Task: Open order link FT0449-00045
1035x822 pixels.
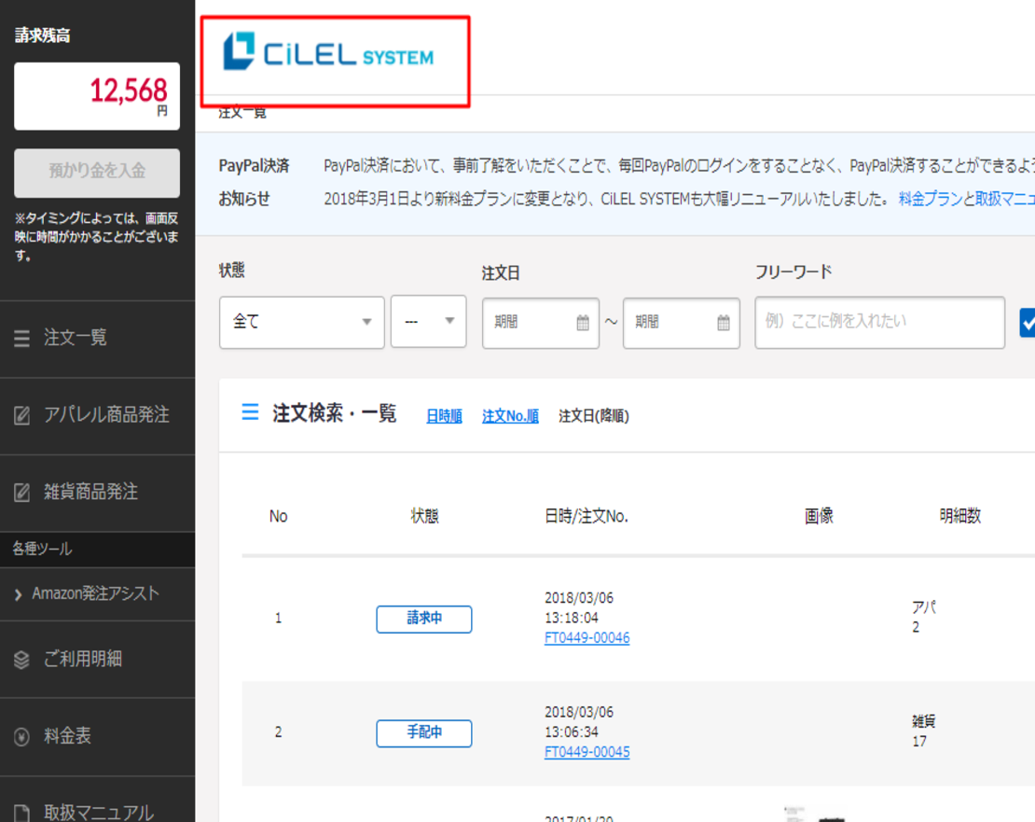Action: point(586,752)
